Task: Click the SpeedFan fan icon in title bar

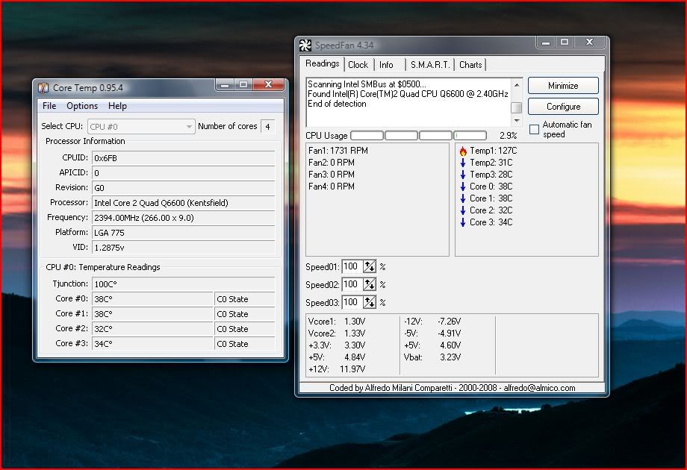Action: 305,45
